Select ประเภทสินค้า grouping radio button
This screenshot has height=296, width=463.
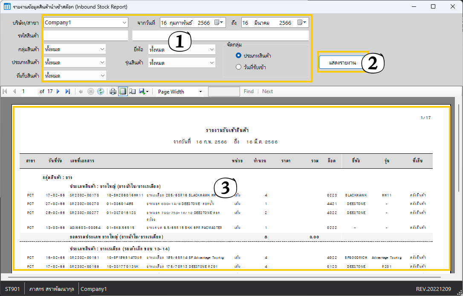tap(239, 56)
